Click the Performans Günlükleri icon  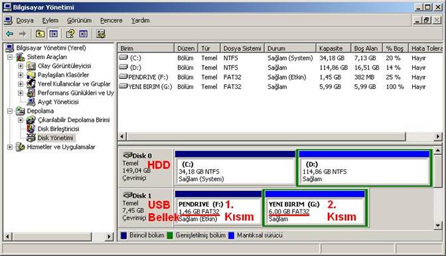31,93
